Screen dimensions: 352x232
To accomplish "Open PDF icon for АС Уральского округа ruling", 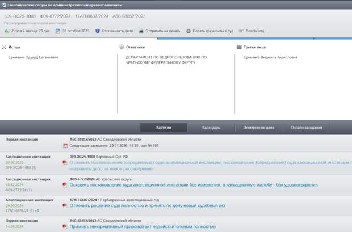I will point(65,185).
